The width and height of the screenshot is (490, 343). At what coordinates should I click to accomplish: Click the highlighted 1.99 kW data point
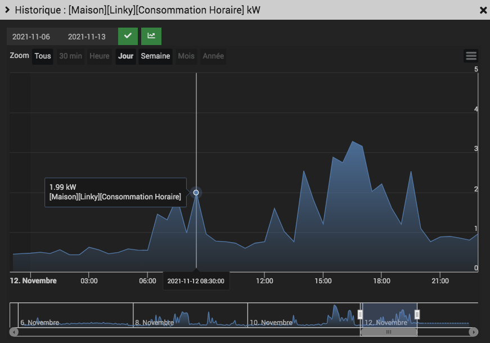click(x=196, y=193)
